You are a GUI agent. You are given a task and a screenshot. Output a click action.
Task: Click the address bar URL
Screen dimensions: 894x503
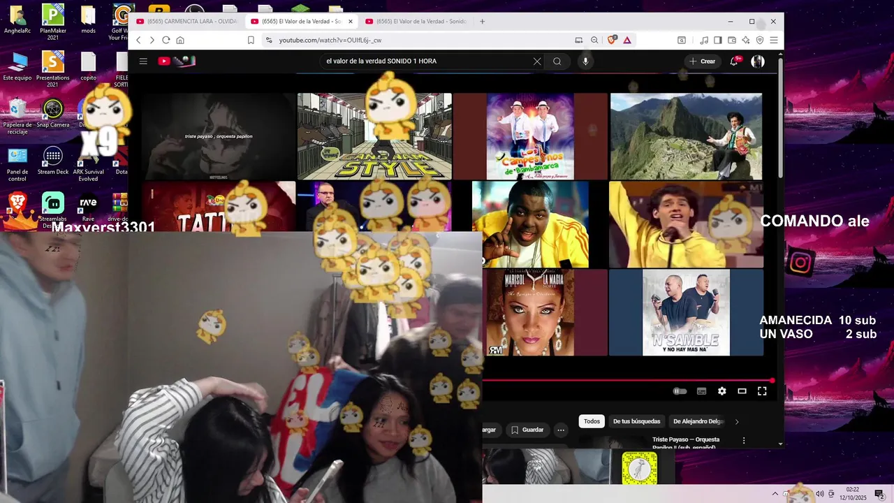point(330,41)
